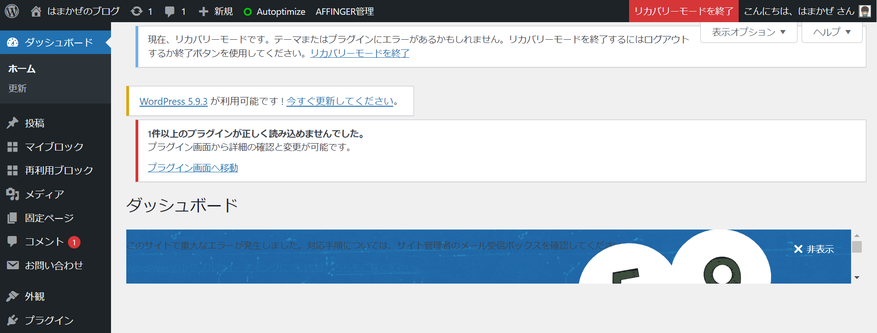Screen dimensions: 877x333
Task: Click the panel scrollbar down arrow
Action: click(x=857, y=278)
